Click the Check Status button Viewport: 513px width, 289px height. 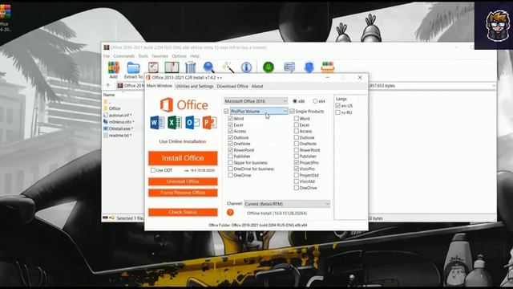pyautogui.click(x=183, y=212)
